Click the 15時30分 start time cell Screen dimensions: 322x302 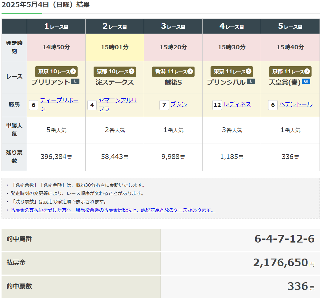pos(231,47)
